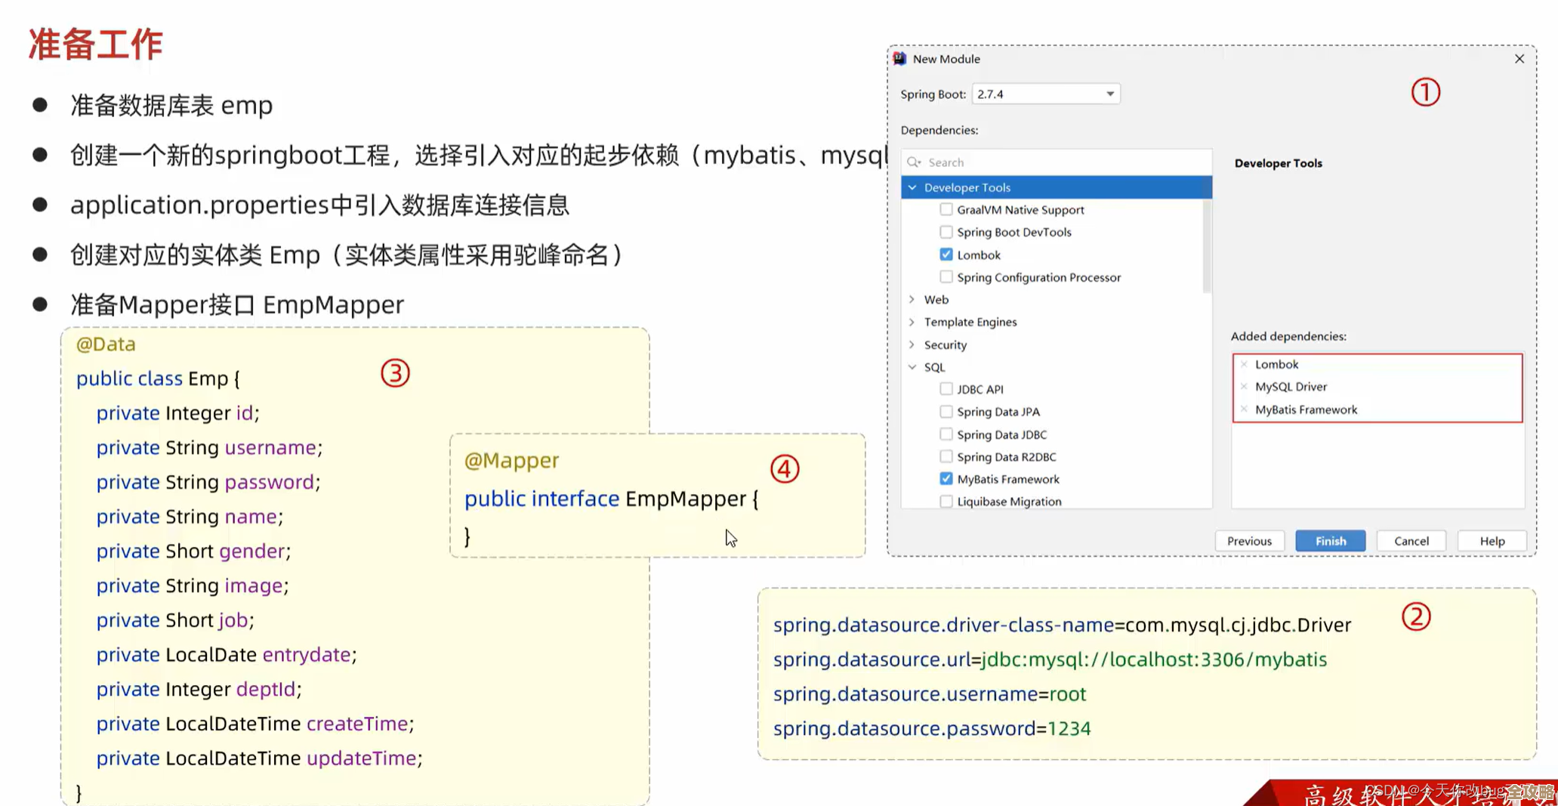Enable the JDBC API dependency
Viewport: 1558px width, 806px height.
tap(946, 388)
